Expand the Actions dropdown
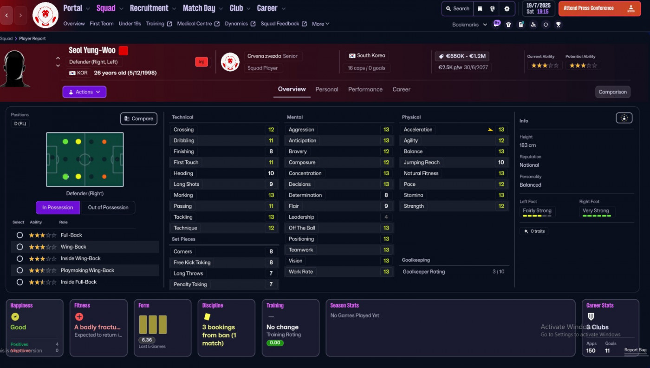Screen dimensions: 650x368 84,92
